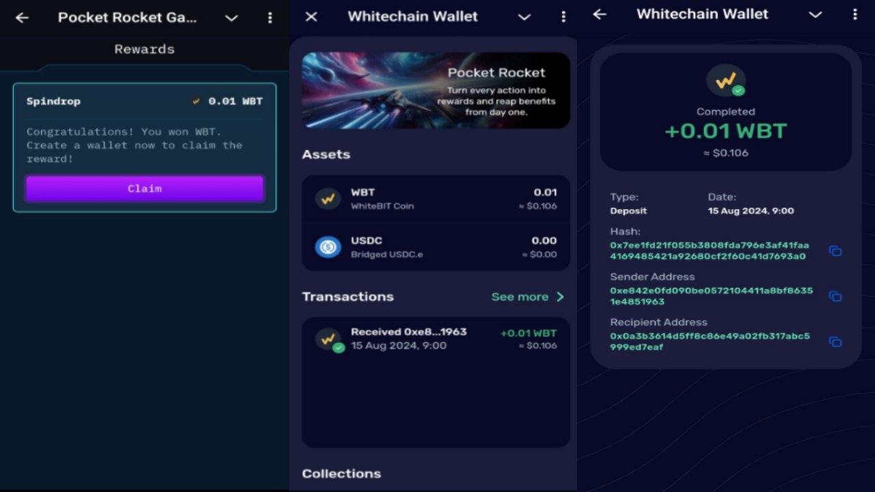Click the 0.01 WBT asset balance
This screenshot has width=875, height=492.
coord(546,192)
